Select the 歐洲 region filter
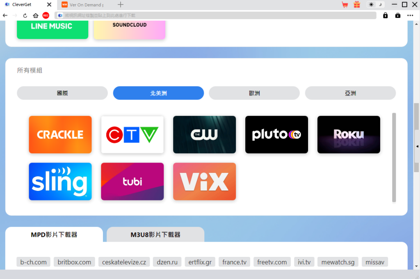The width and height of the screenshot is (420, 279). [254, 93]
